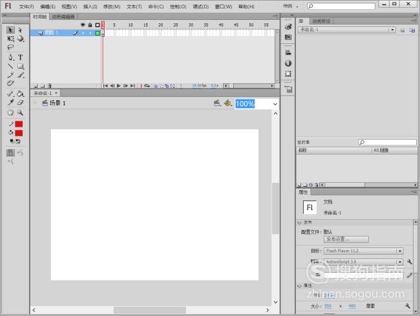Screen dimensions: 420x316
Task: Toggle green outline square for layer 1
Action: point(98,33)
